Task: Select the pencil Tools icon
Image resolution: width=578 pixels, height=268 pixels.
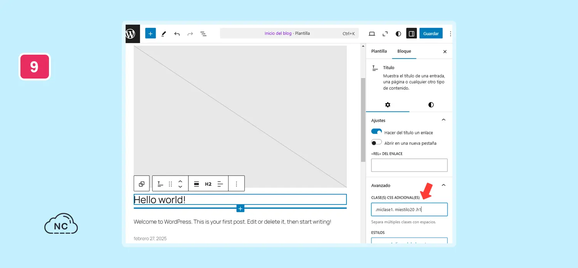Action: 163,33
